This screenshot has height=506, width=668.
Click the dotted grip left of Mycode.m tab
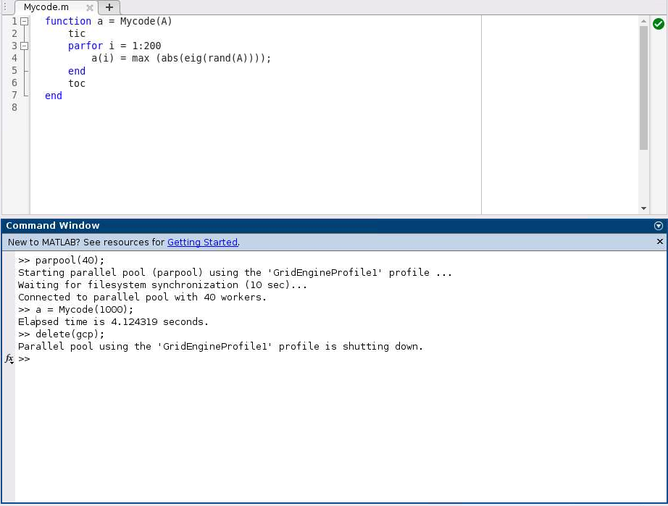(6, 7)
